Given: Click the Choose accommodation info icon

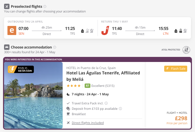Looking at the screenshot, I should (x=55, y=47).
